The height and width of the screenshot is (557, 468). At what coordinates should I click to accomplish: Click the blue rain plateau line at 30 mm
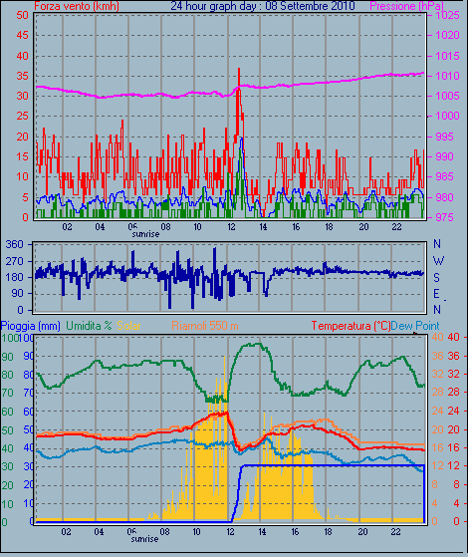[x=333, y=465]
